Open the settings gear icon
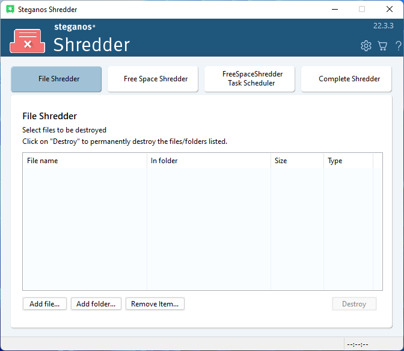 (x=366, y=46)
